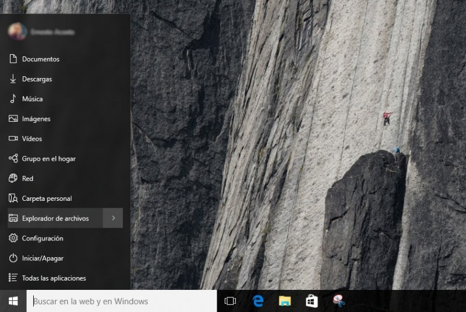Open File Explorer folder taskbar icon
466x312 pixels.
pyautogui.click(x=285, y=301)
